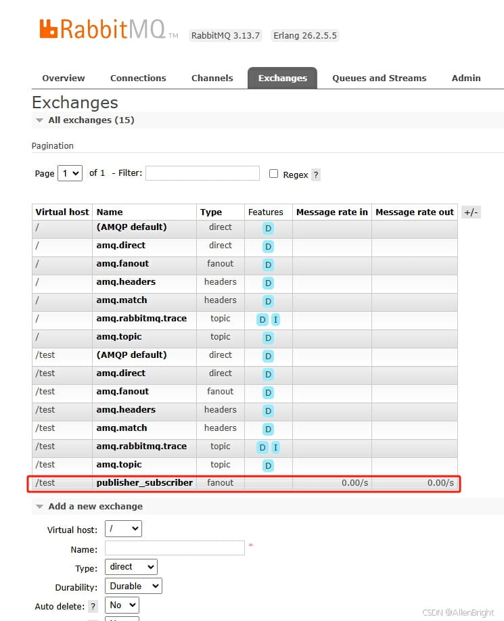Switch to the Overview tab
This screenshot has height=621, width=504.
pyautogui.click(x=64, y=78)
